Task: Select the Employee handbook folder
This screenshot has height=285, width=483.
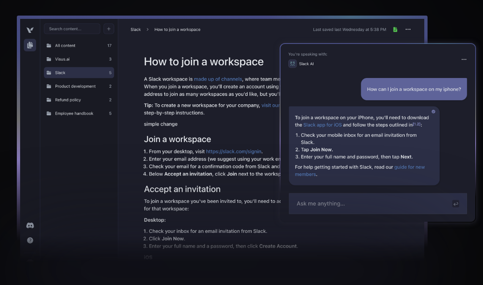Action: click(x=79, y=114)
